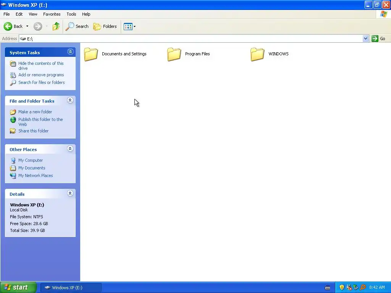Click Add or remove programs link
The height and width of the screenshot is (293, 391).
(x=41, y=75)
